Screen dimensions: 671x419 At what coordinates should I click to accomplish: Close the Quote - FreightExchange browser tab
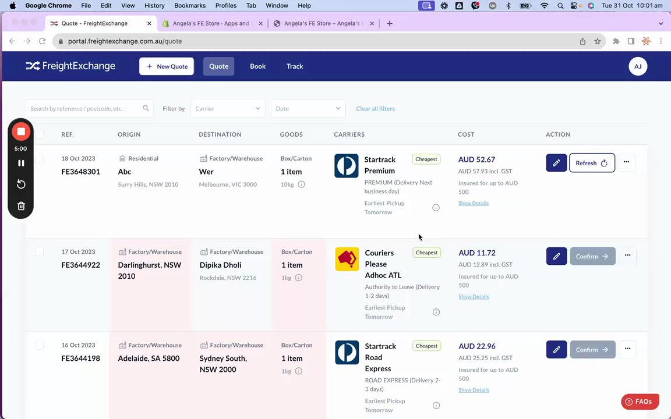point(149,23)
